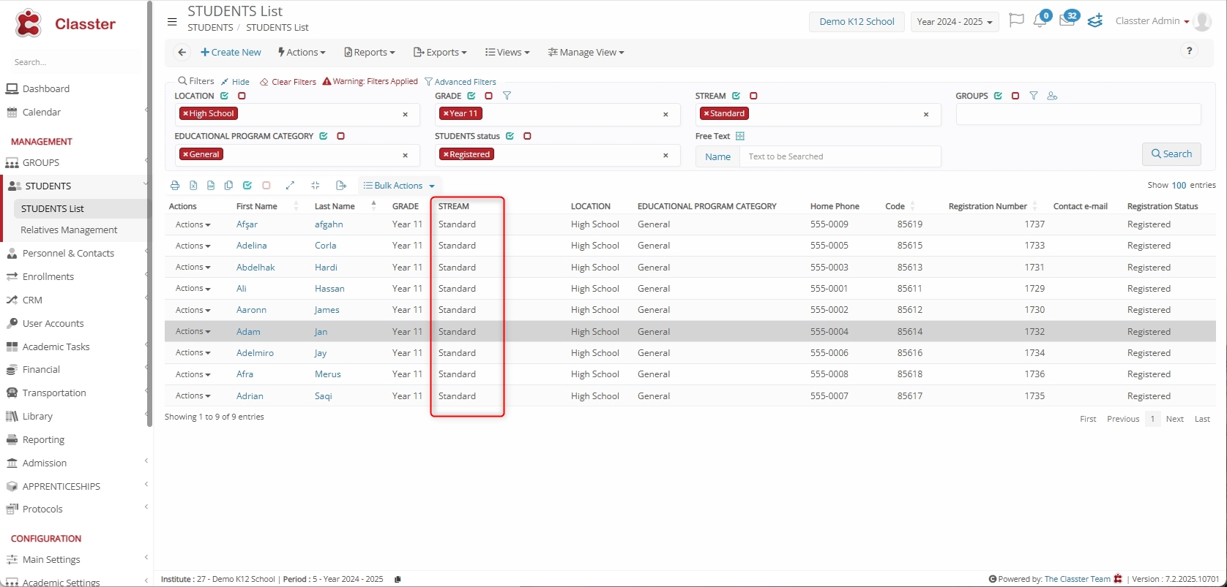Open the messages envelope icon
Image resolution: width=1227 pixels, height=587 pixels.
1067,21
